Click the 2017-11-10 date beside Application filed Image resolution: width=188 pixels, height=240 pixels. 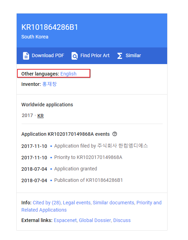pos(34,146)
